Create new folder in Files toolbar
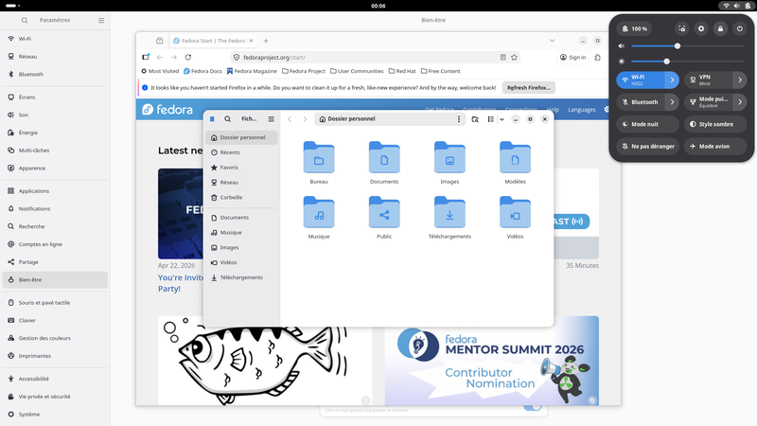Viewport: 757px width, 426px height. (x=475, y=119)
